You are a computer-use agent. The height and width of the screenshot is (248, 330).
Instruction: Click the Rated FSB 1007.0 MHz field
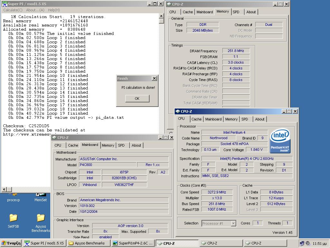point(217,209)
